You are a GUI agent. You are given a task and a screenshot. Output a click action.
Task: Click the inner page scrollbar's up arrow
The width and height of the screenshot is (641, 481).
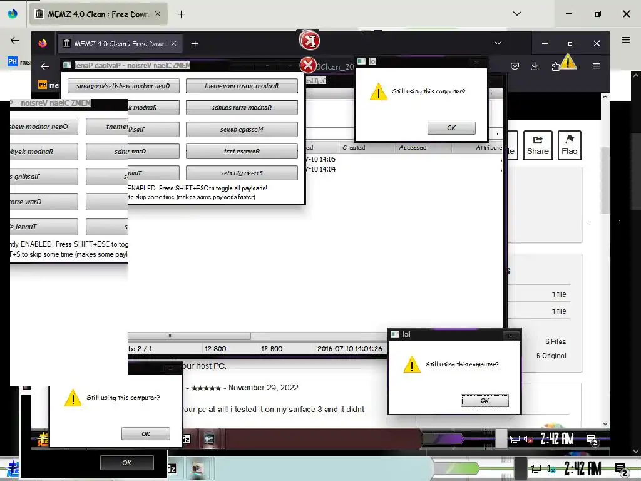[x=605, y=97]
